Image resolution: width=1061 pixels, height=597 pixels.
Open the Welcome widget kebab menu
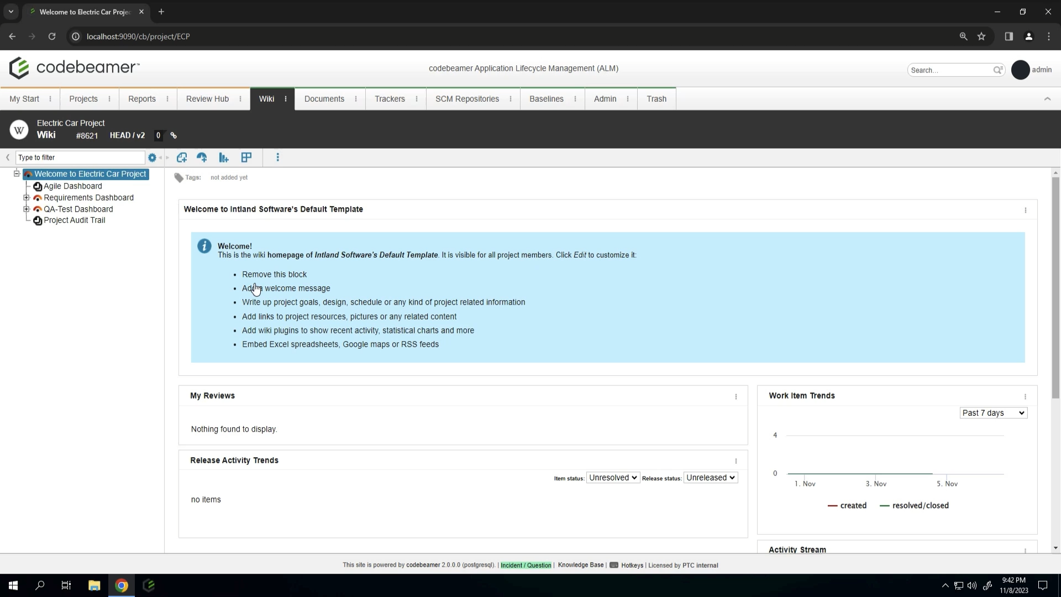(1026, 210)
